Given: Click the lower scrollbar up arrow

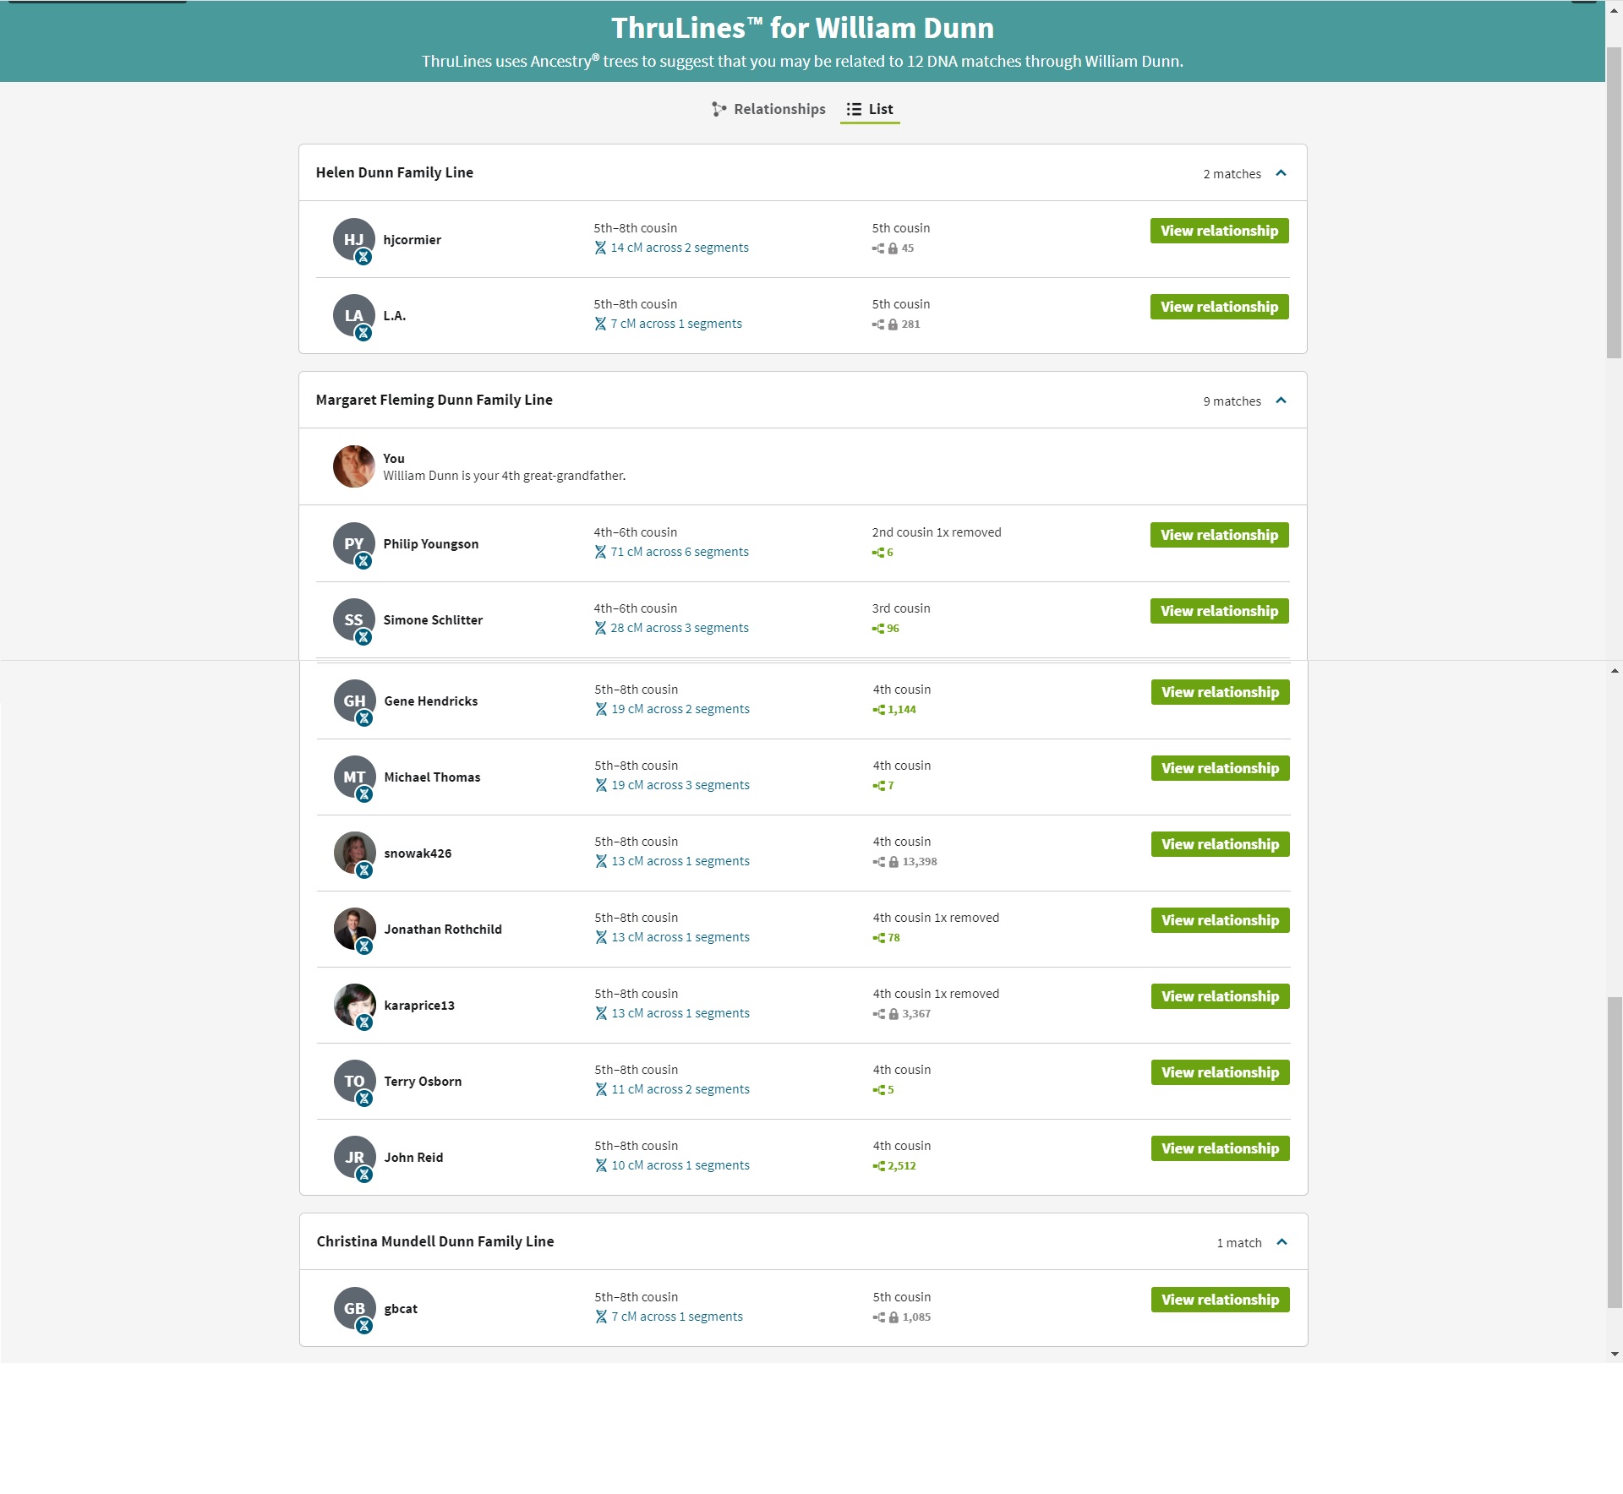Looking at the screenshot, I should click(1615, 671).
